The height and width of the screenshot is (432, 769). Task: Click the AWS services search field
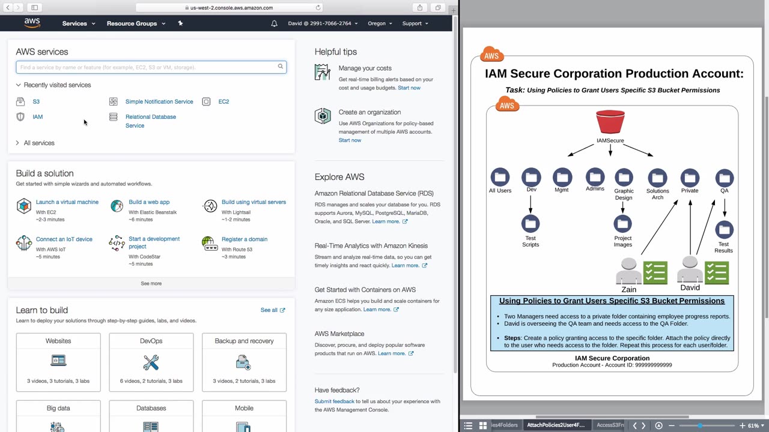(151, 67)
